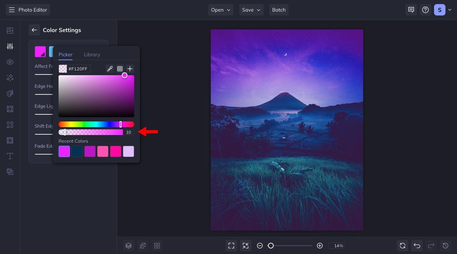Screen dimensions: 457x254
Task: Open the Frames sidebar icon
Action: 10,109
